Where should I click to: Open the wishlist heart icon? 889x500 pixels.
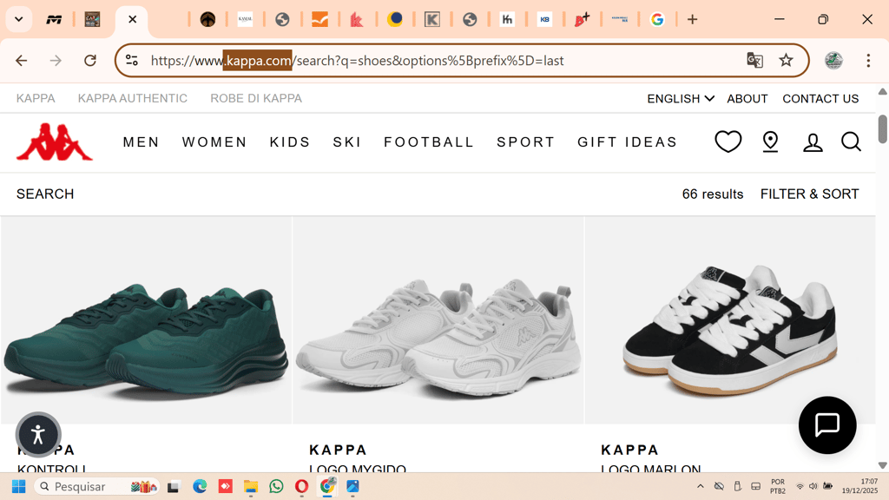pos(728,141)
